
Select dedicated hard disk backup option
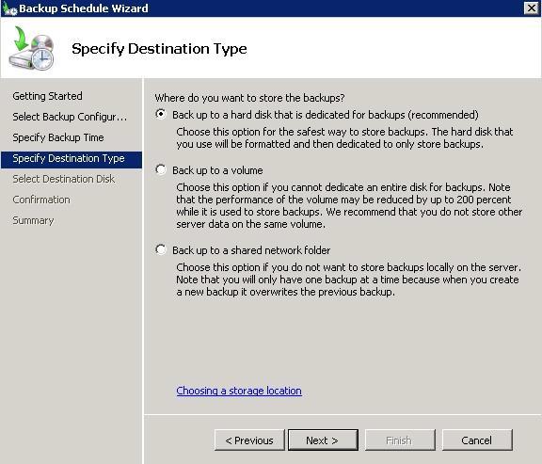(161, 114)
